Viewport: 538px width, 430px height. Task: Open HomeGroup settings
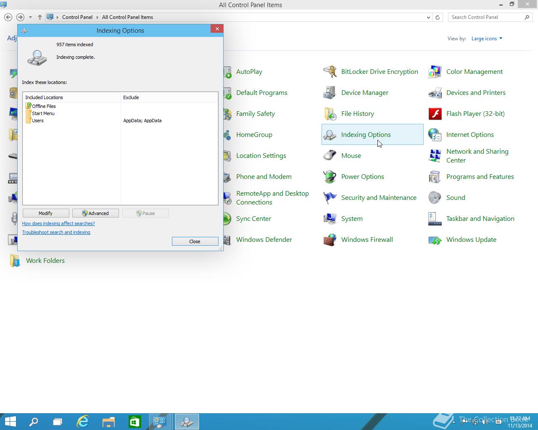tap(254, 135)
